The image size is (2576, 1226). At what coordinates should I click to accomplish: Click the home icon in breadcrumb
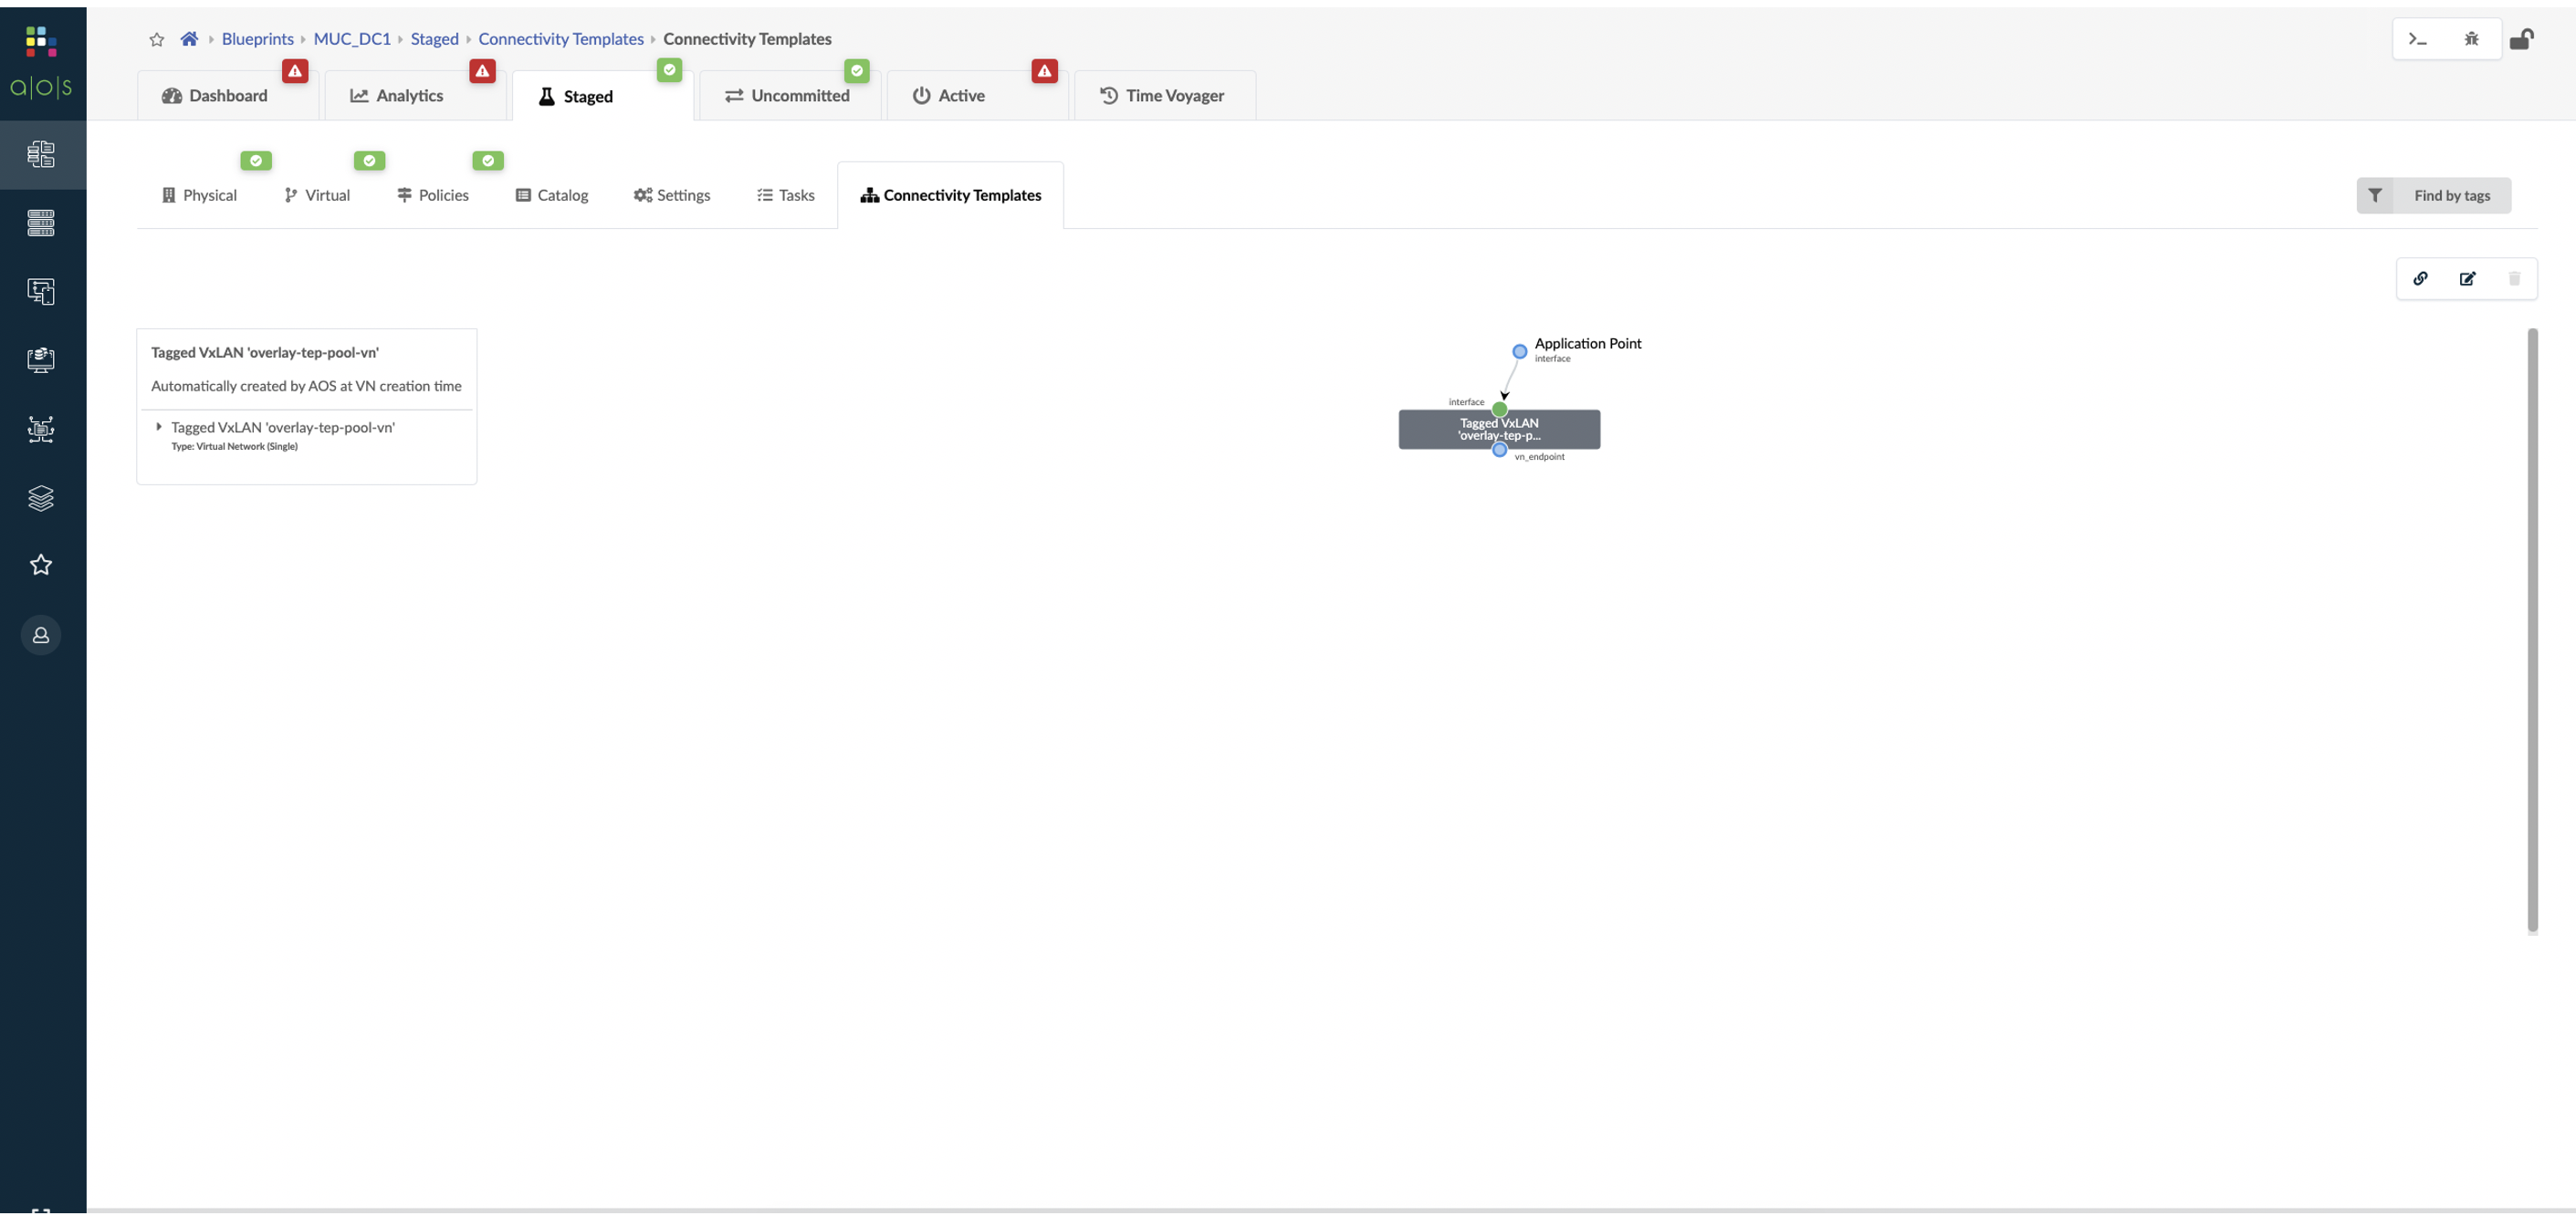[189, 39]
